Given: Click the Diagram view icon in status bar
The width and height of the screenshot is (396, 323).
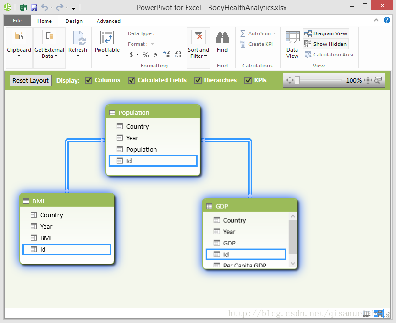Looking at the screenshot, I should [x=378, y=313].
